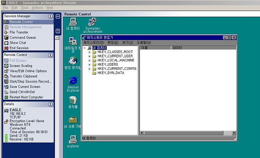Expand HKEY_USERS tree node
260x158 pixels.
click(x=90, y=65)
